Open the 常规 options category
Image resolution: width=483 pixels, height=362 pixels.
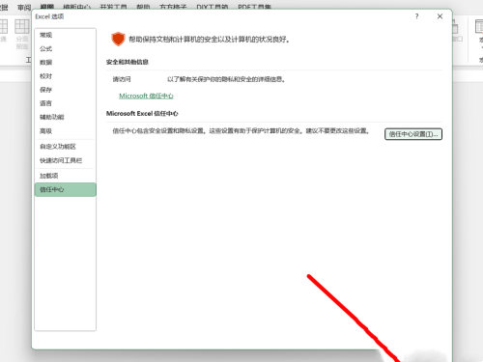[x=66, y=35]
